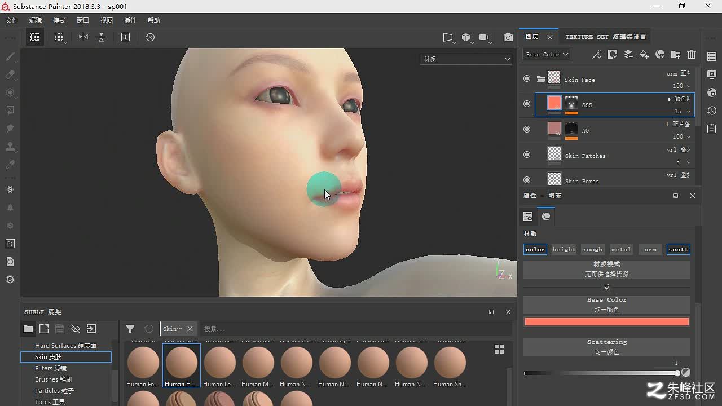Image resolution: width=722 pixels, height=406 pixels.
Task: Toggle the nrm channel button
Action: point(650,249)
